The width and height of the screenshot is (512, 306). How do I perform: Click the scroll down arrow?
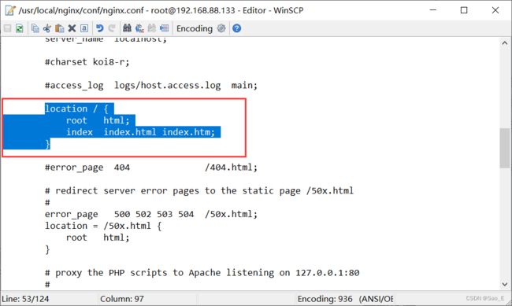pos(505,284)
